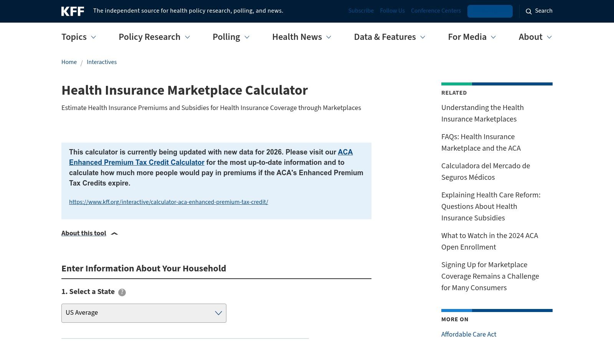Navigate to Home via the breadcrumb
Viewport: 614px width, 345px height.
coord(69,62)
